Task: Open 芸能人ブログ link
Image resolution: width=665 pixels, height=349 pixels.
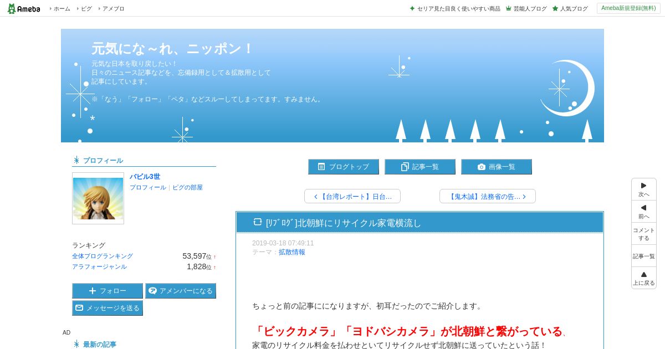Action: 530,9
